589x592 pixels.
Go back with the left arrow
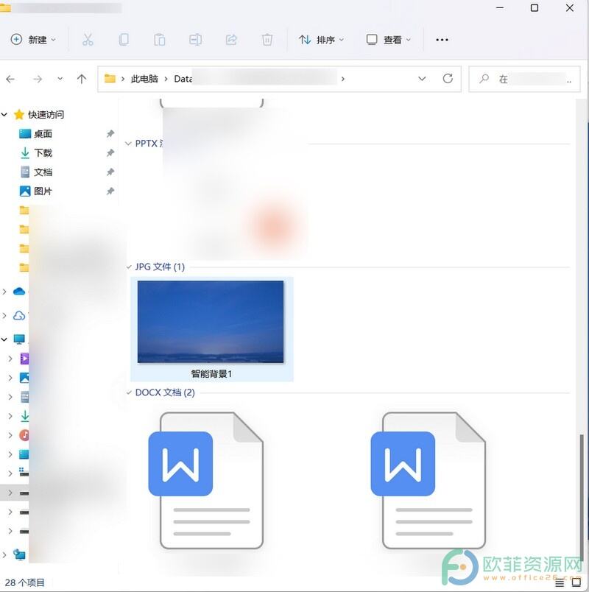pos(10,79)
